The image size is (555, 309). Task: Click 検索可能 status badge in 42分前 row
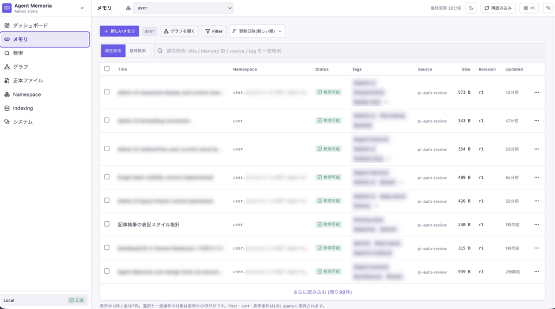pos(328,92)
